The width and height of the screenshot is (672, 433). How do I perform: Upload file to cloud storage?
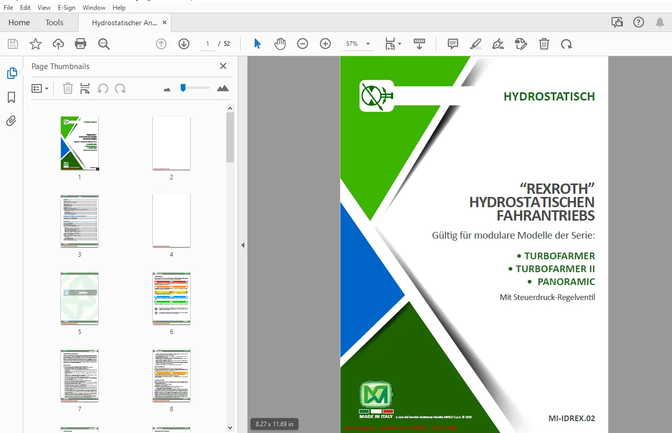58,44
